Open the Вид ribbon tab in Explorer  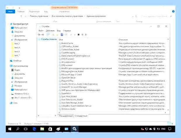pos(46,12)
